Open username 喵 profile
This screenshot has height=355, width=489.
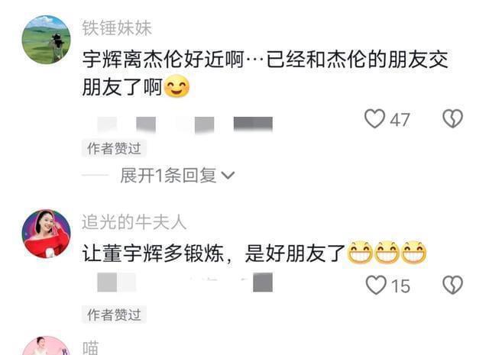(90, 348)
